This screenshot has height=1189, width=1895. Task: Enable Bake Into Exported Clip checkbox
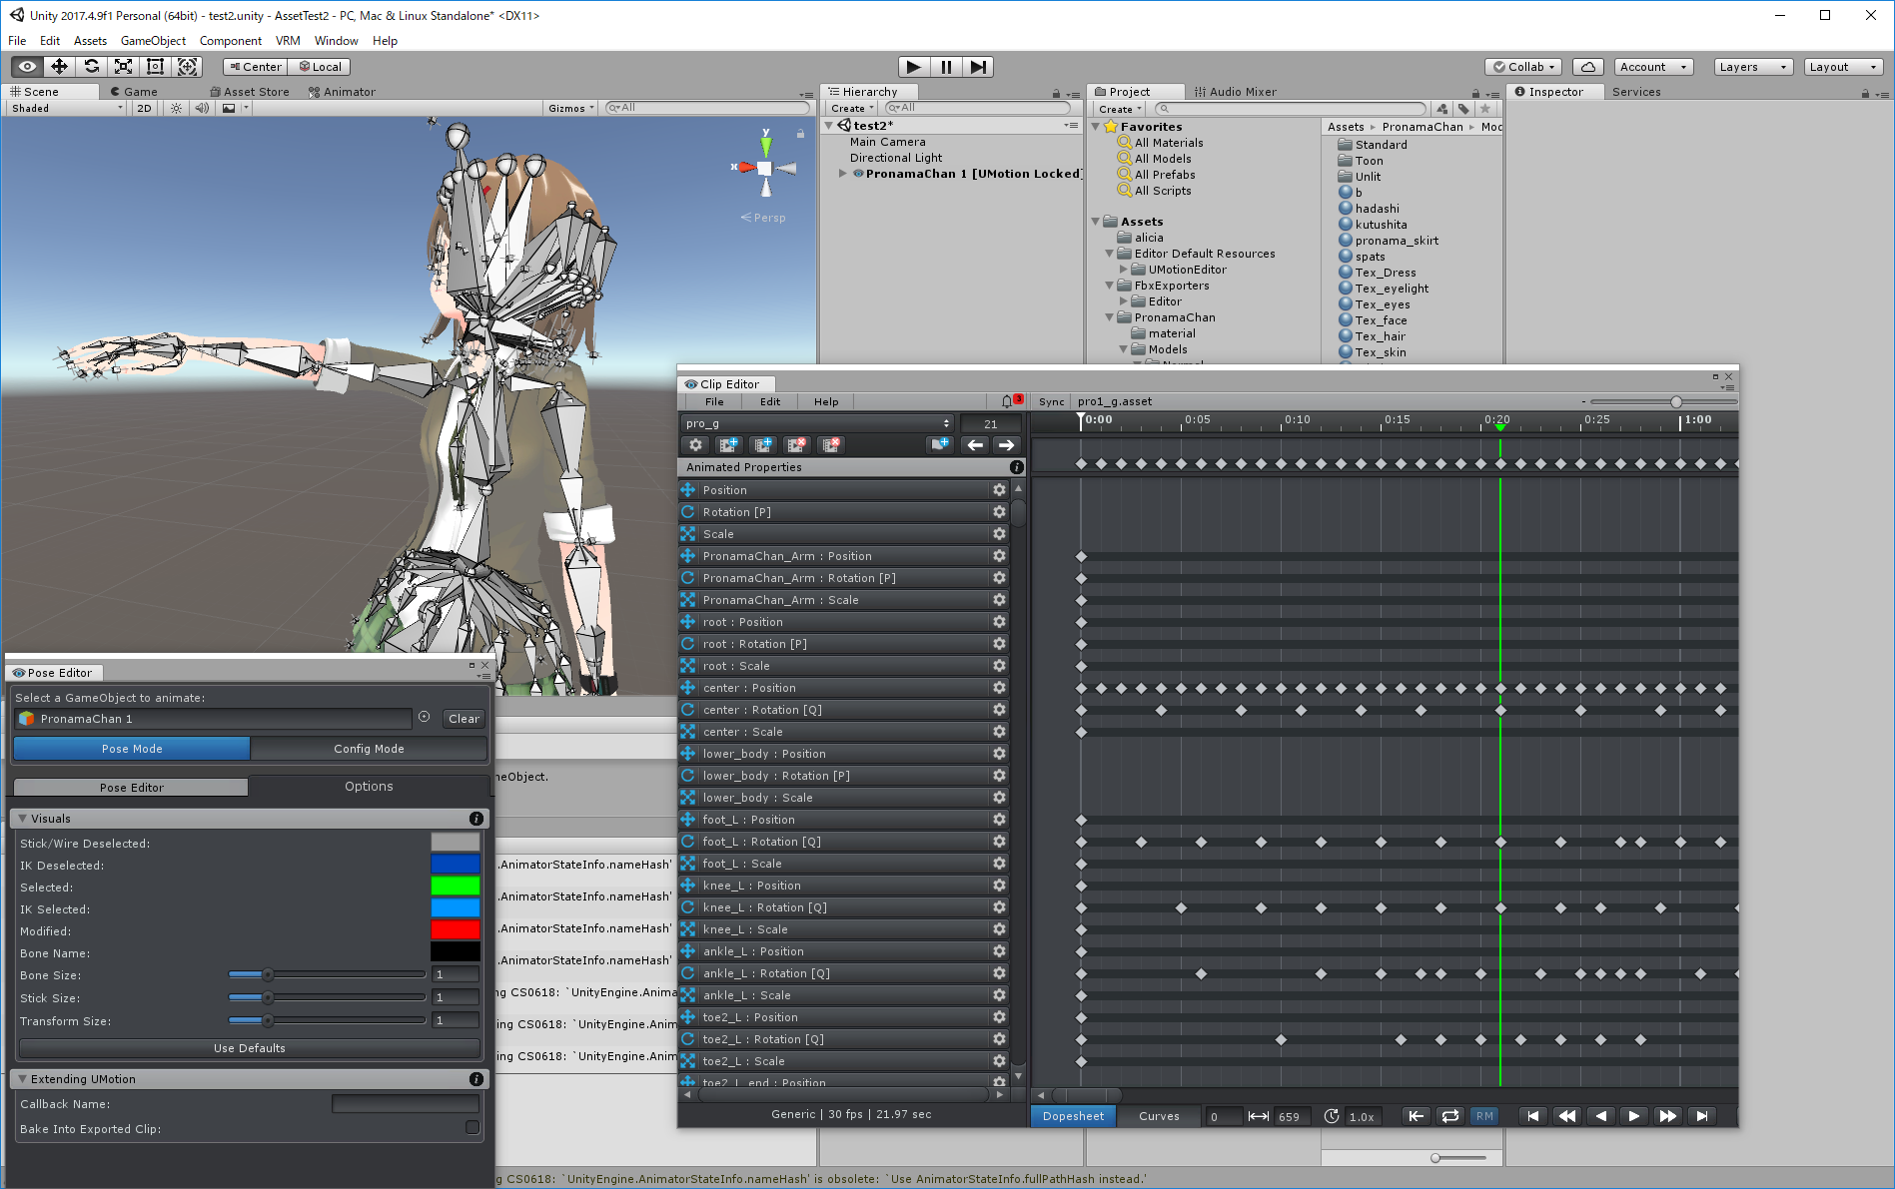coord(473,1128)
